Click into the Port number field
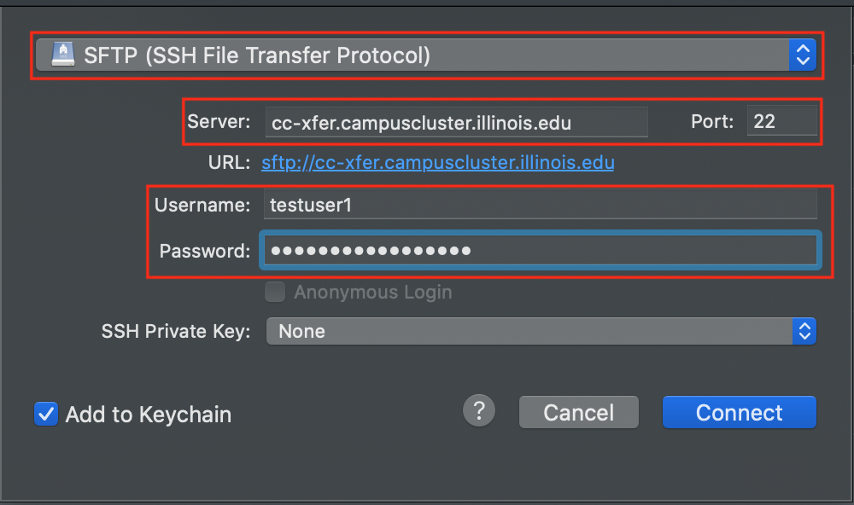This screenshot has height=505, width=854. click(782, 121)
